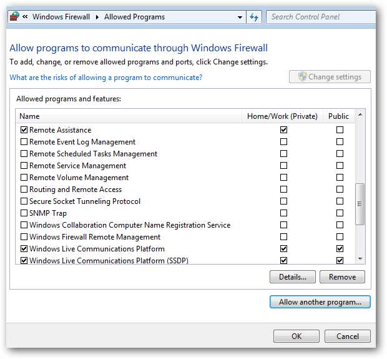Click the Windows Firewall control panel icon
Screen dimensions: 387x359
click(x=14, y=17)
